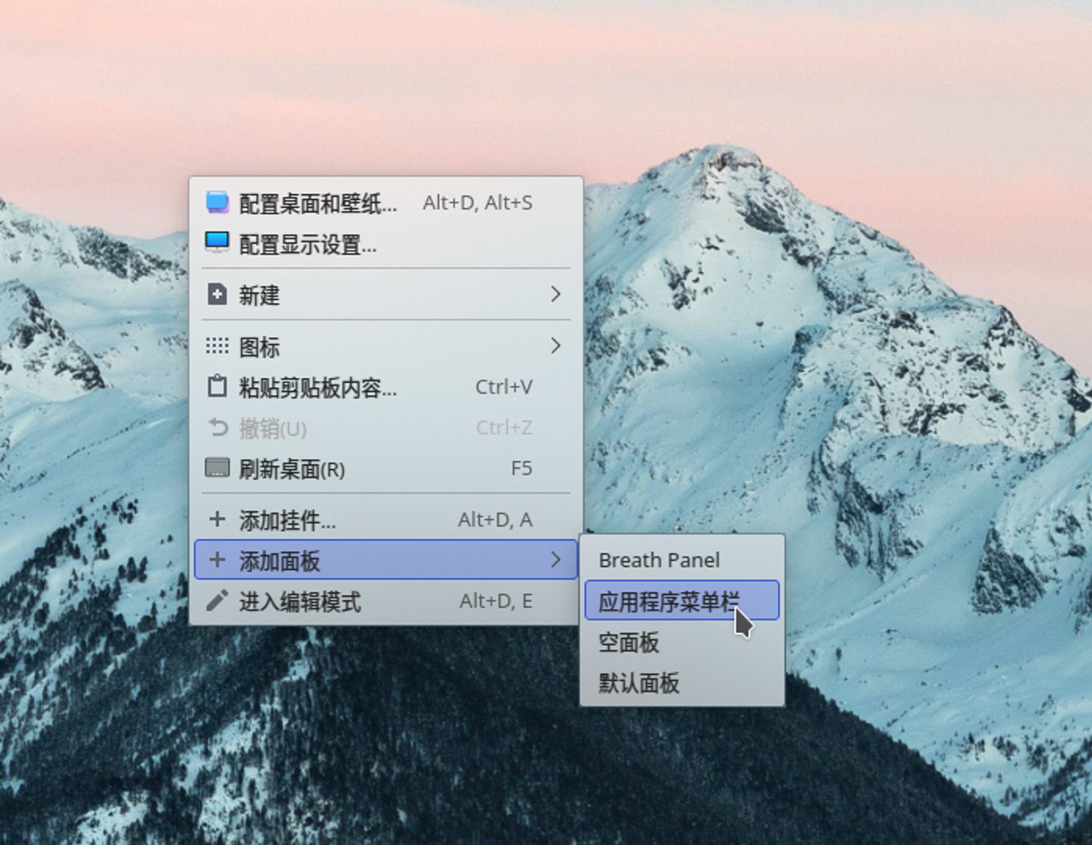Screen dimensions: 1092x845
Task: Choose 添加挂件 from the menu
Action: 386,520
